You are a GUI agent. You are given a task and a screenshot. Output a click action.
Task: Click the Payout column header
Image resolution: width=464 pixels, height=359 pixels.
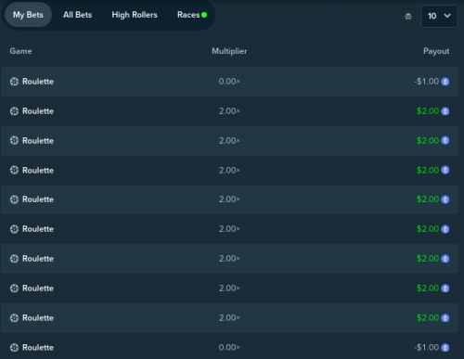coord(436,51)
